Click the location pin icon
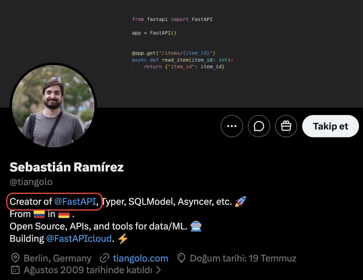Image resolution: width=363 pixels, height=280 pixels. click(15, 258)
